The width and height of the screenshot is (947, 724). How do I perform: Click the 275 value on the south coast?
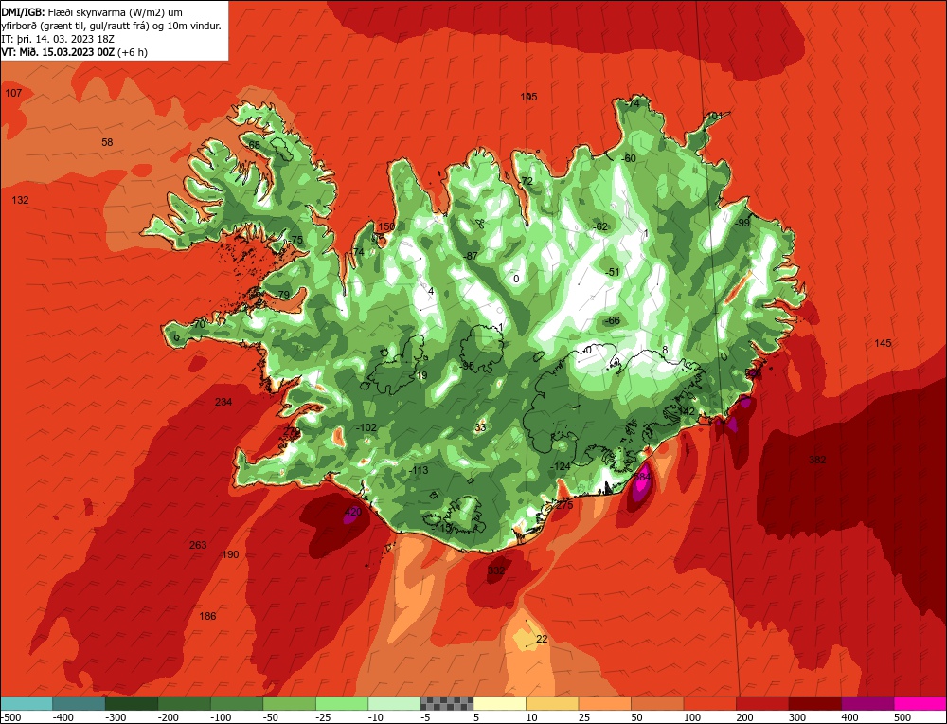pos(564,505)
